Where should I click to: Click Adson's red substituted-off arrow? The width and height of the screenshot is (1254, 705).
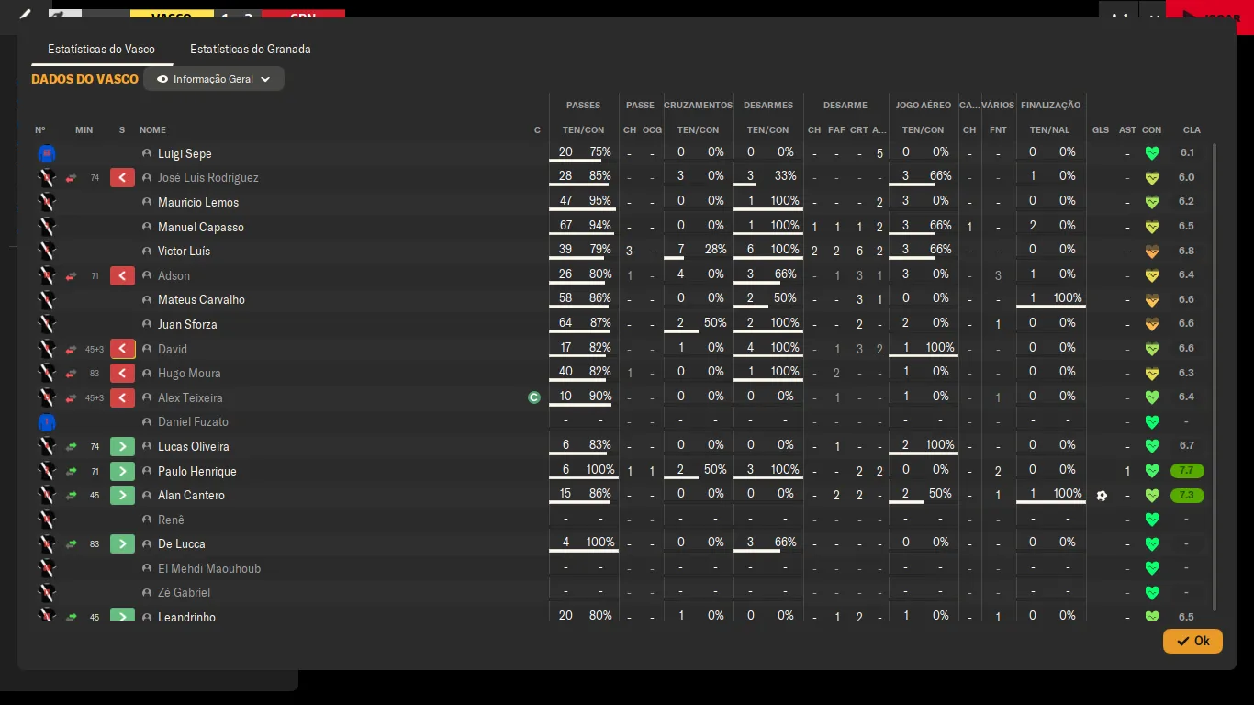[x=123, y=275]
